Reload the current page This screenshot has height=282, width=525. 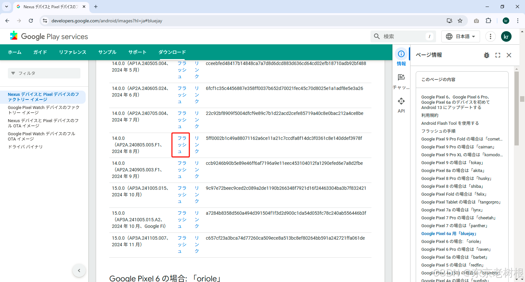[x=31, y=21]
